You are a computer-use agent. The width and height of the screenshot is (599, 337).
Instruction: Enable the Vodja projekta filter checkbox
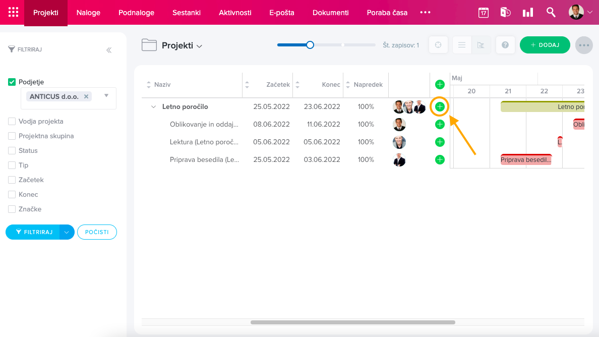[x=12, y=122]
